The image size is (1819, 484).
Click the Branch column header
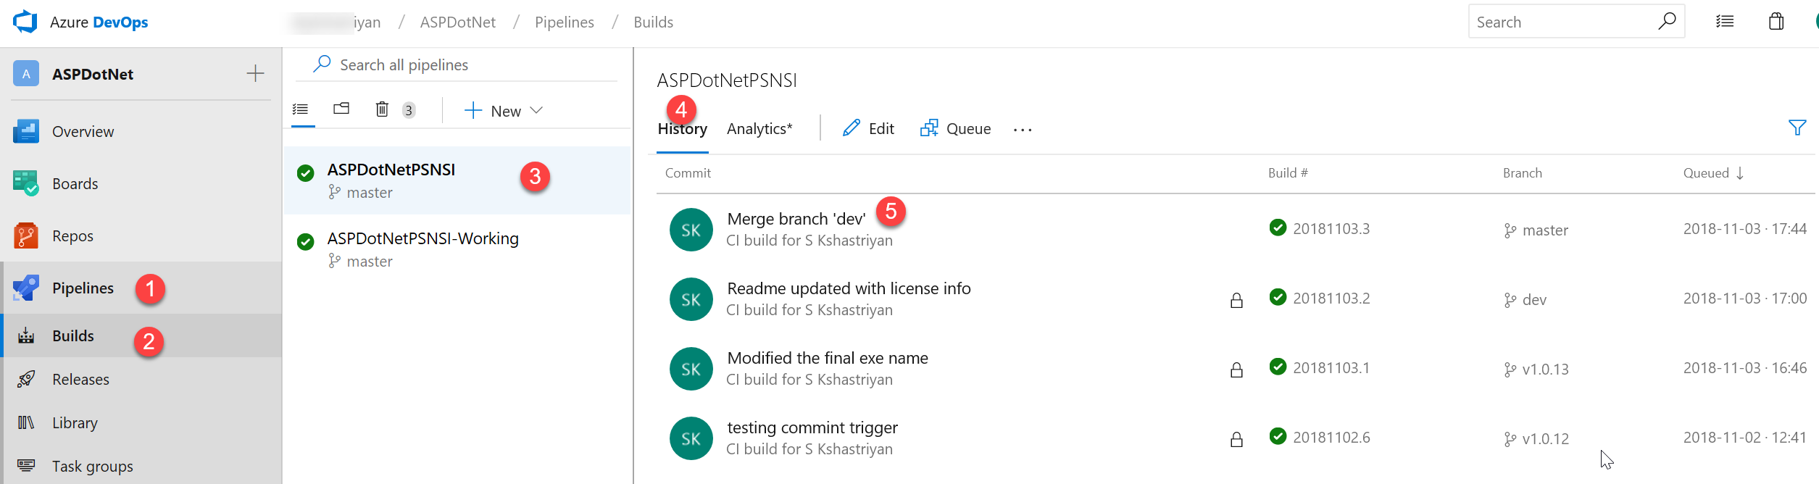[1523, 173]
